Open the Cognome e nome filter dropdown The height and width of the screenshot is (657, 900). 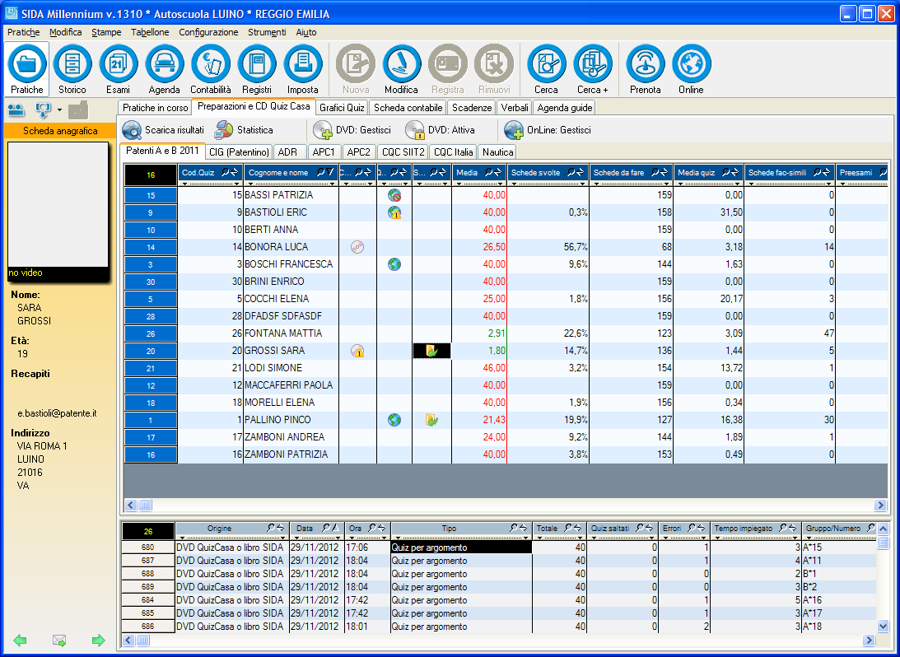(x=333, y=184)
